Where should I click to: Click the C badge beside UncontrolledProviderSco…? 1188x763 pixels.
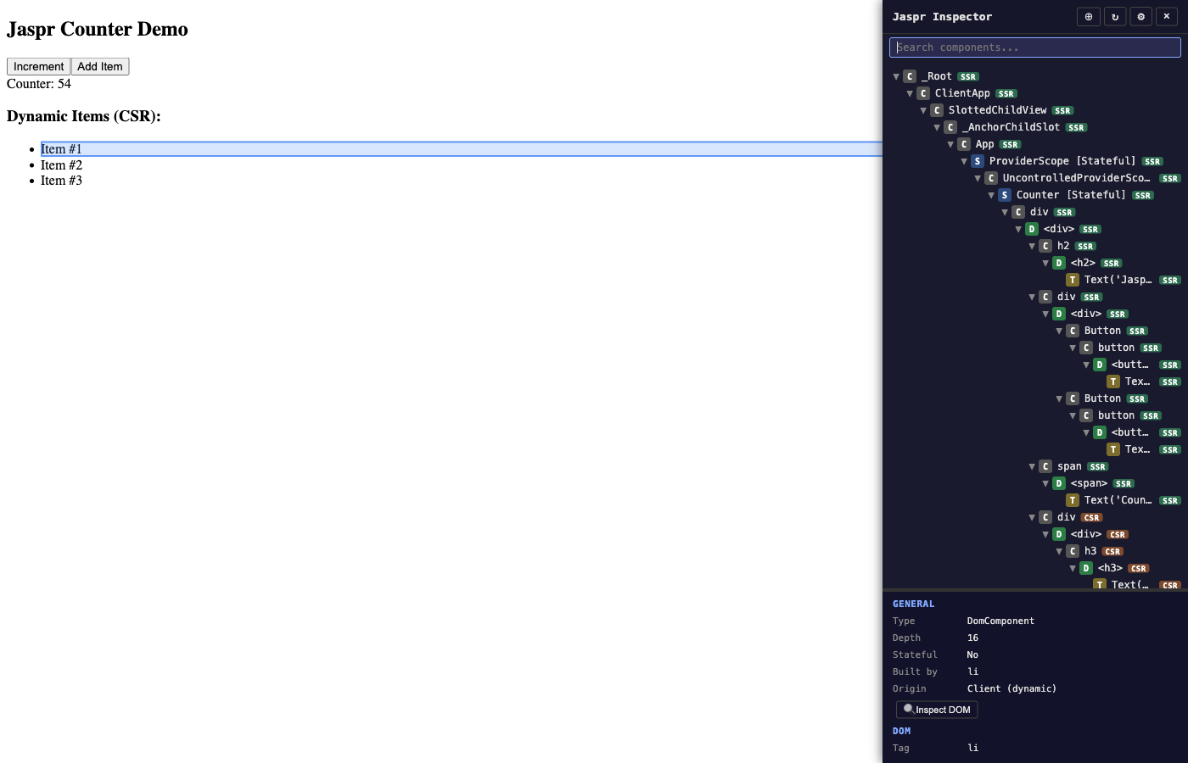[991, 178]
